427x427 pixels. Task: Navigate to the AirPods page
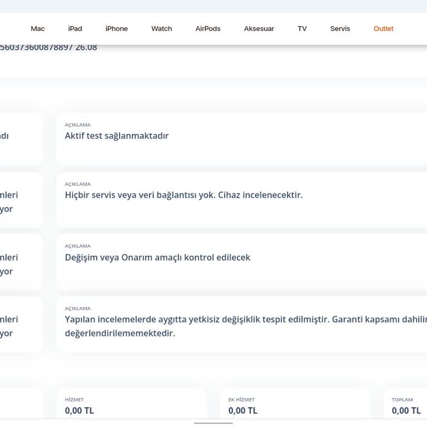[x=208, y=29]
